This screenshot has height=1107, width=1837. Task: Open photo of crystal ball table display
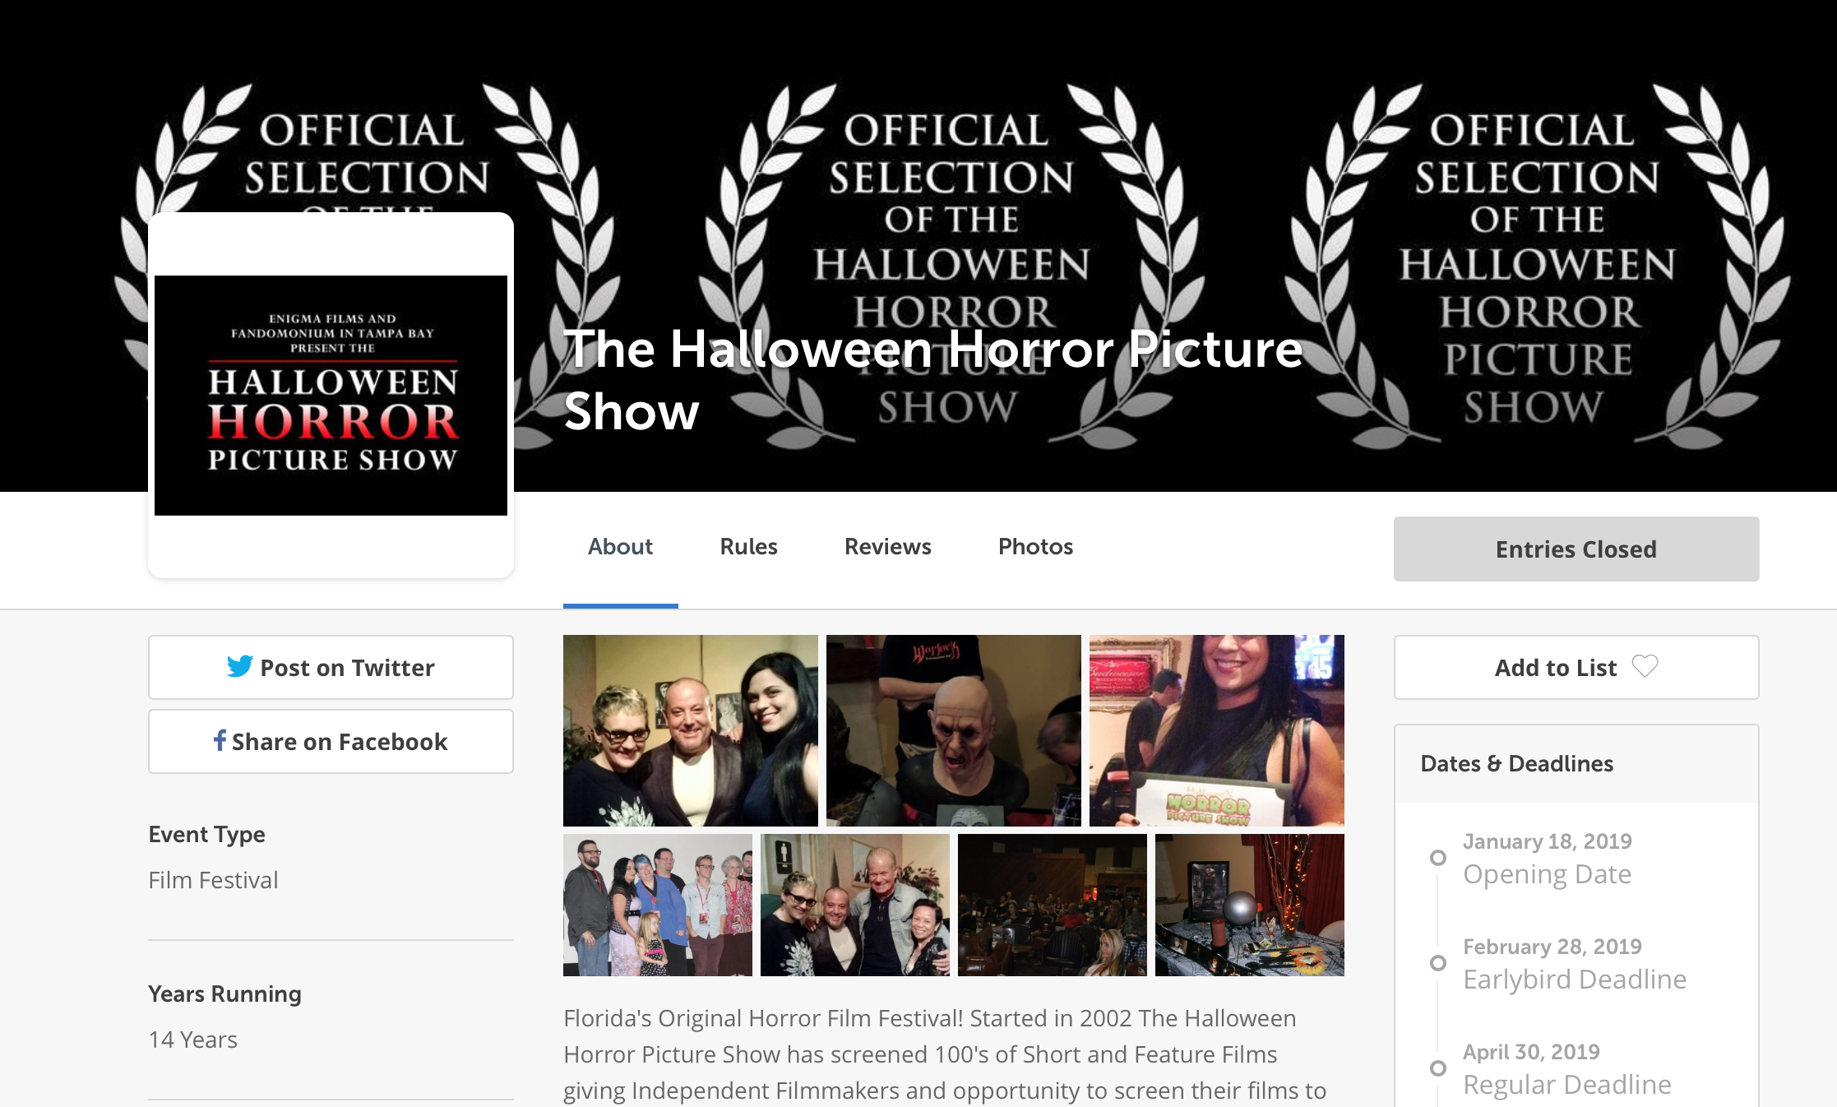[1250, 906]
